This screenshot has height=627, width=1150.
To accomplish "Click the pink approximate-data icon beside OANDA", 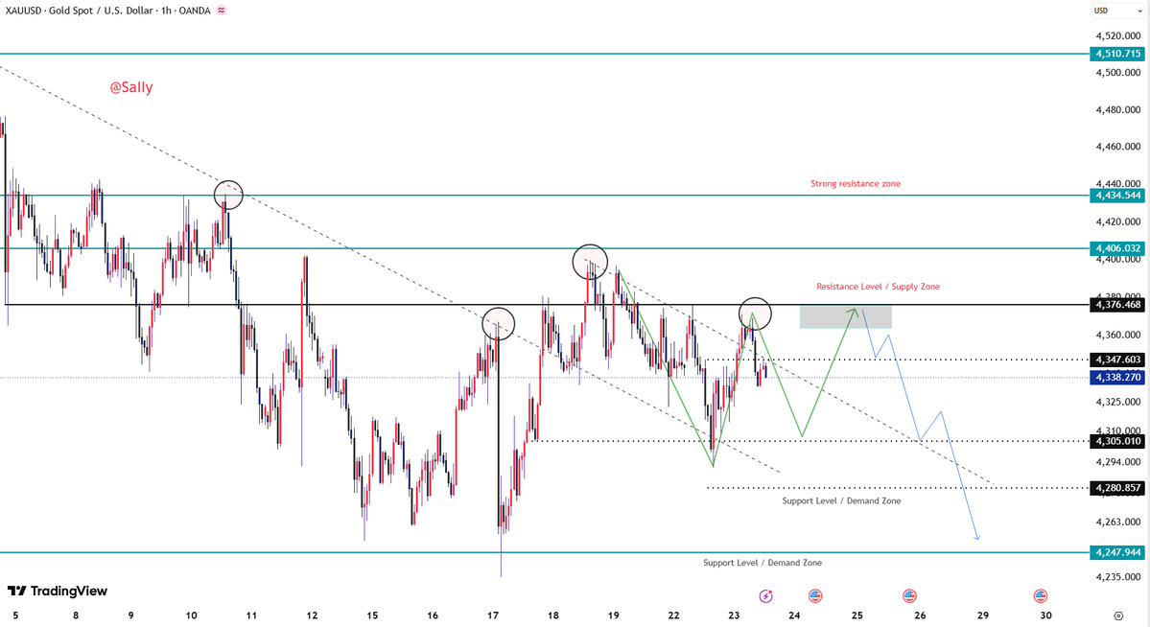I will [x=222, y=11].
